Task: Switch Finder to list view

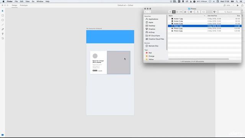Action: tap(173, 12)
